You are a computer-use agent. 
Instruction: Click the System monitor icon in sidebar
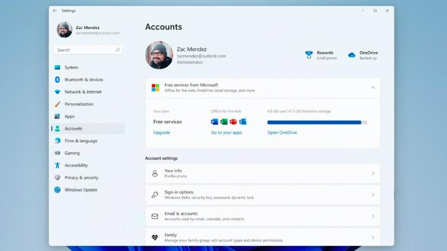pos(58,67)
